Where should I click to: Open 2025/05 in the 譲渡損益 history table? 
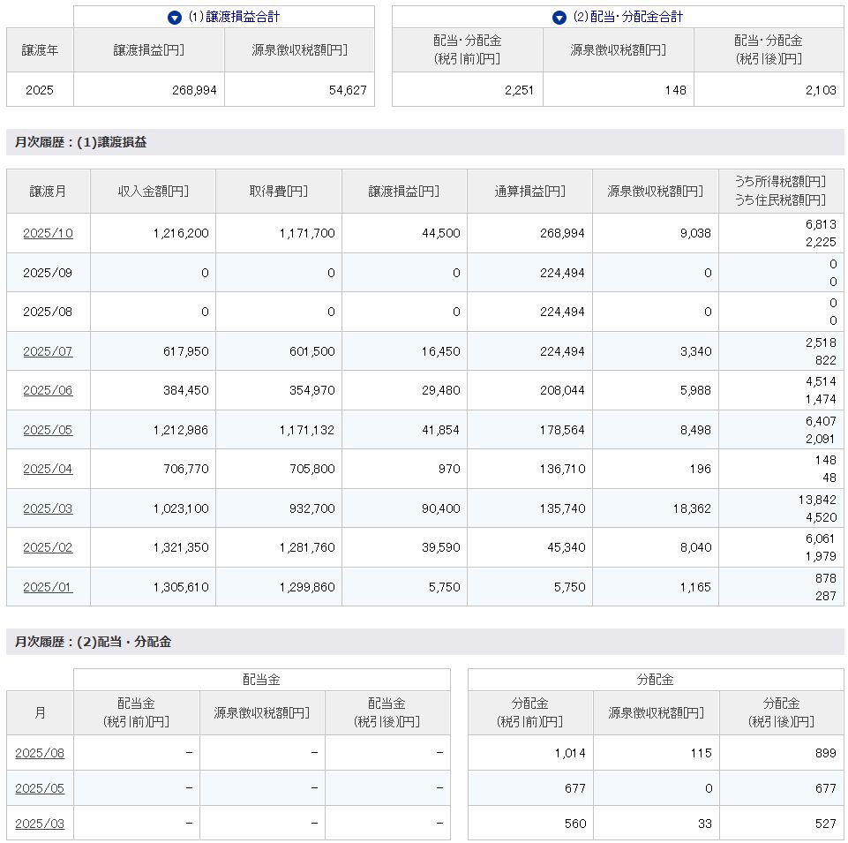48,430
